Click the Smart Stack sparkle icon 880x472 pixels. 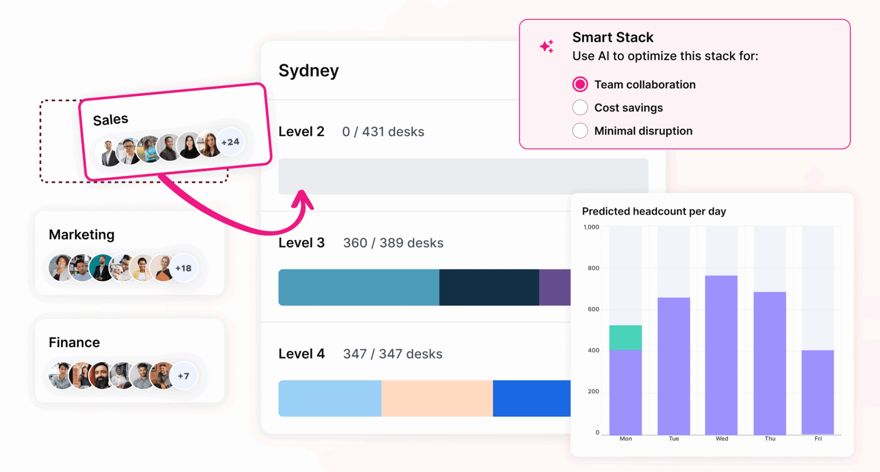(x=547, y=46)
